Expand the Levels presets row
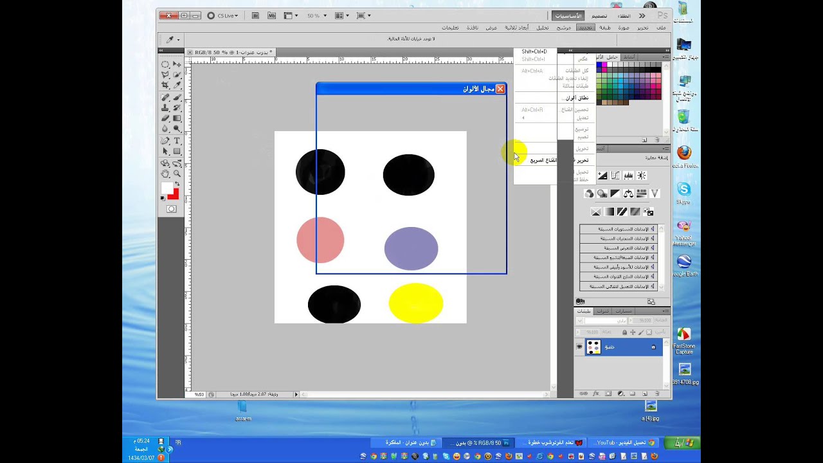This screenshot has height=463, width=823. point(619,229)
